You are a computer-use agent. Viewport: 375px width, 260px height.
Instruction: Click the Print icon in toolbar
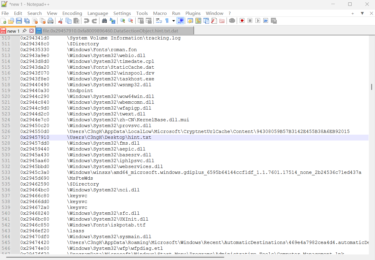pyautogui.click(x=50, y=21)
